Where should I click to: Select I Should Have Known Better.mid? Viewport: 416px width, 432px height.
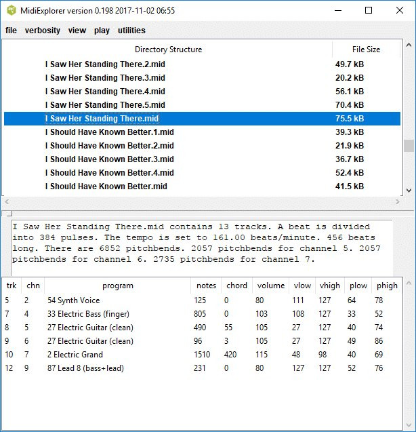[x=202, y=186]
